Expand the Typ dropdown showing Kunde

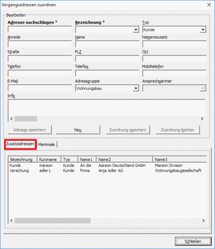[x=203, y=30]
